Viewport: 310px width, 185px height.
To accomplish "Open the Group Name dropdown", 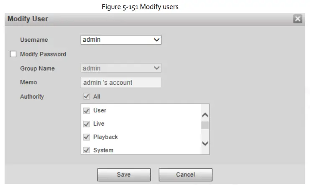I will point(121,68).
